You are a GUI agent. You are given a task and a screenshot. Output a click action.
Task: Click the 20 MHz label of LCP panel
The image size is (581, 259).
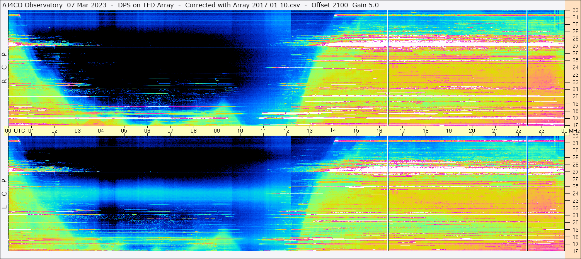point(575,222)
